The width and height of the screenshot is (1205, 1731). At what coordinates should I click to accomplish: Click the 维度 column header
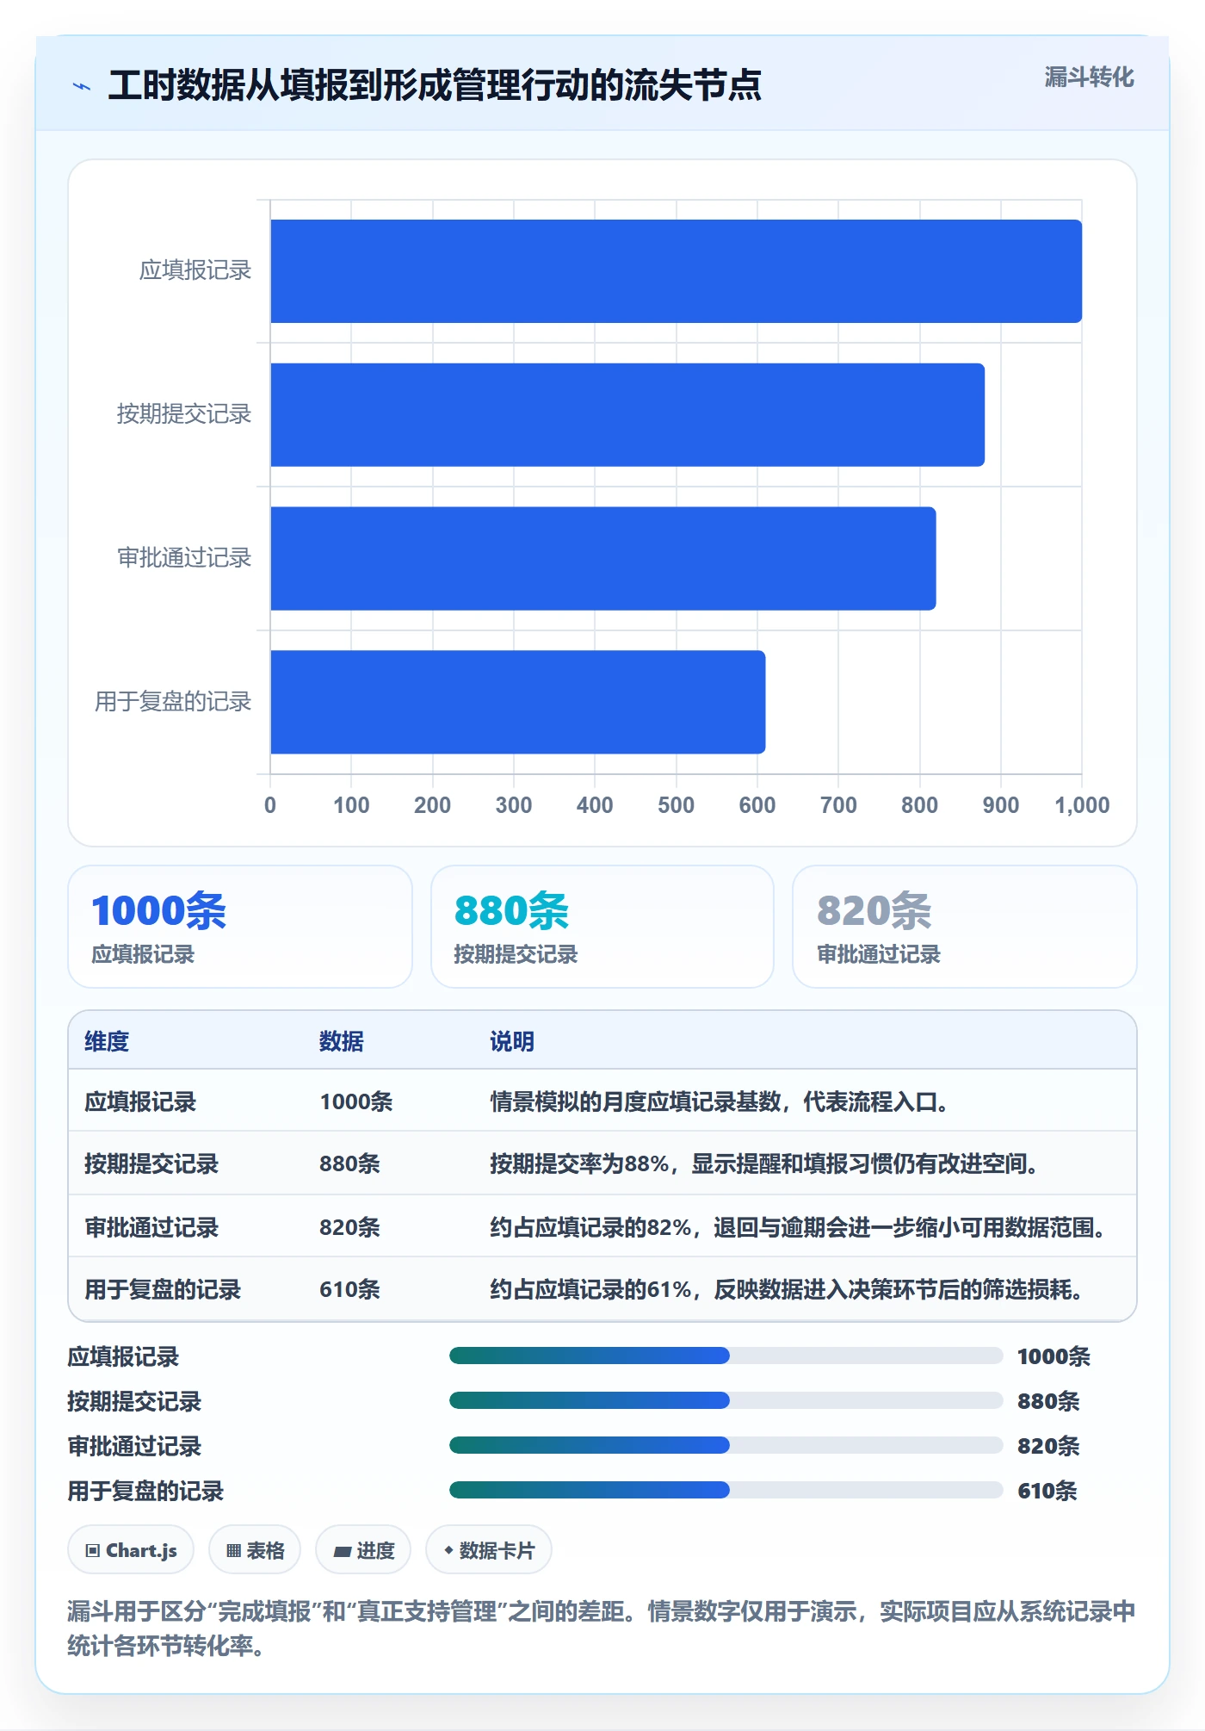(107, 1041)
